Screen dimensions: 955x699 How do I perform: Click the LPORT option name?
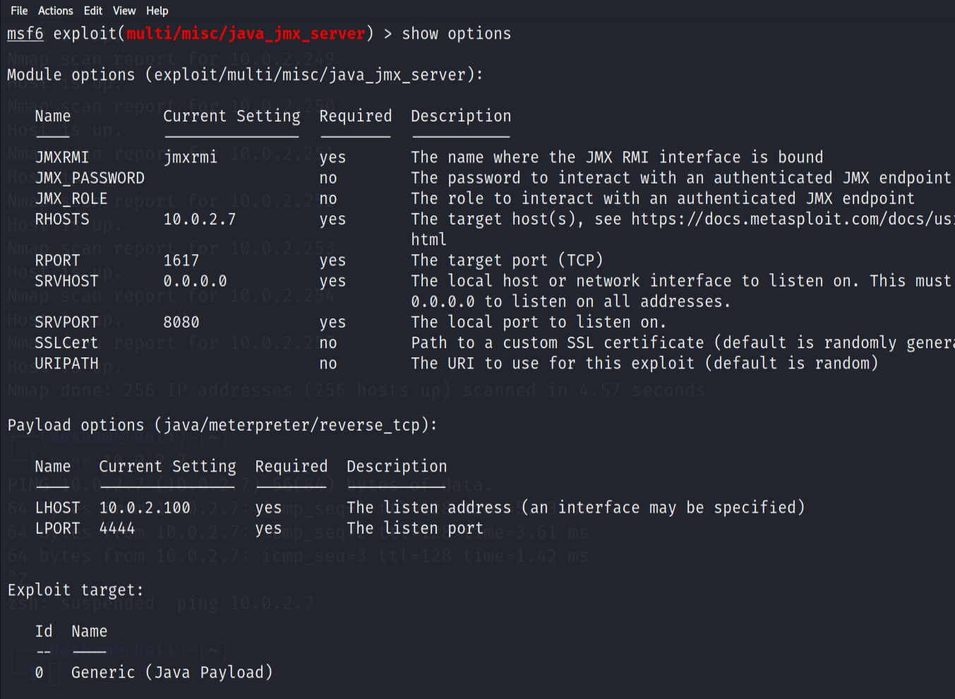coord(57,528)
